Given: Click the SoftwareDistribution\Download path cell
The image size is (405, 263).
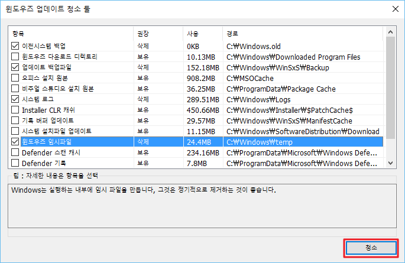Looking at the screenshot, I should [303, 131].
